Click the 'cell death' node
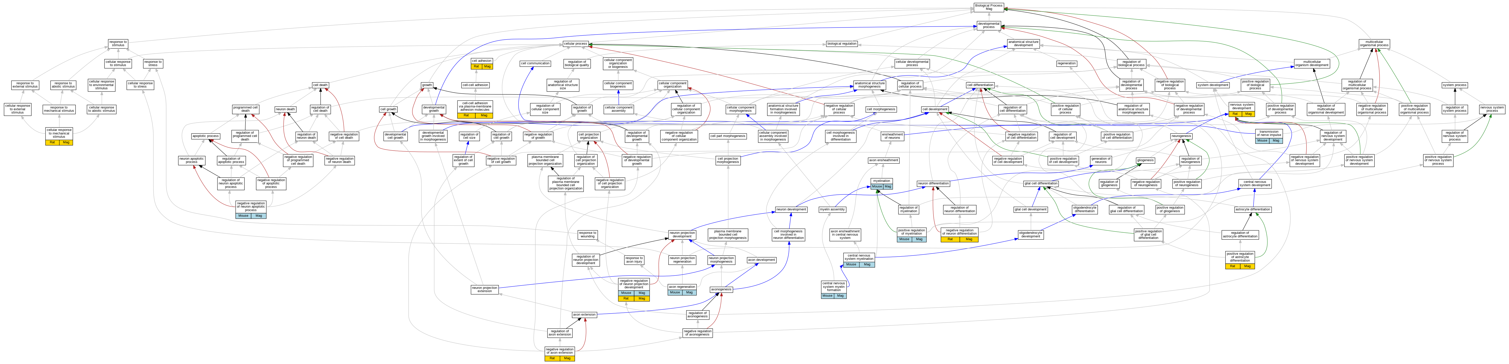The width and height of the screenshot is (1509, 364). 320,85
